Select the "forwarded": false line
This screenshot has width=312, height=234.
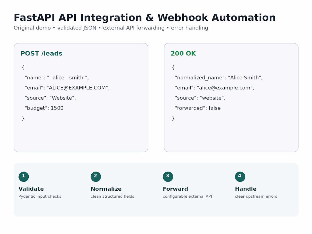[198, 108]
